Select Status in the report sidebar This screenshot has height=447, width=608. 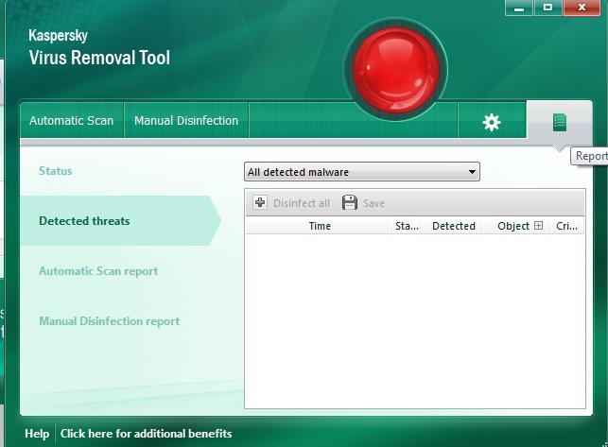(55, 171)
